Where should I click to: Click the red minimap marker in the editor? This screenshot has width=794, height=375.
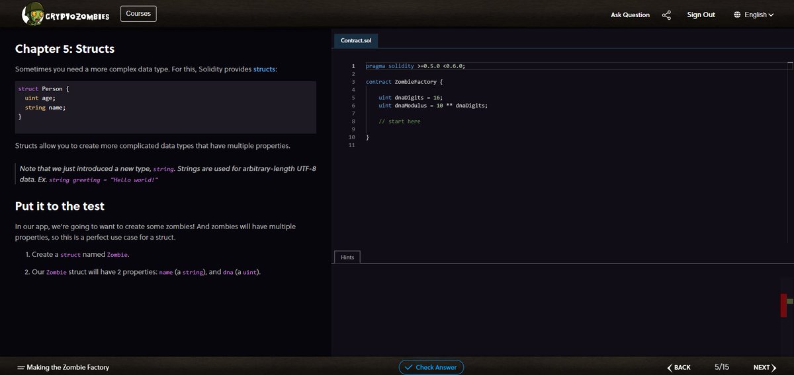[783, 305]
